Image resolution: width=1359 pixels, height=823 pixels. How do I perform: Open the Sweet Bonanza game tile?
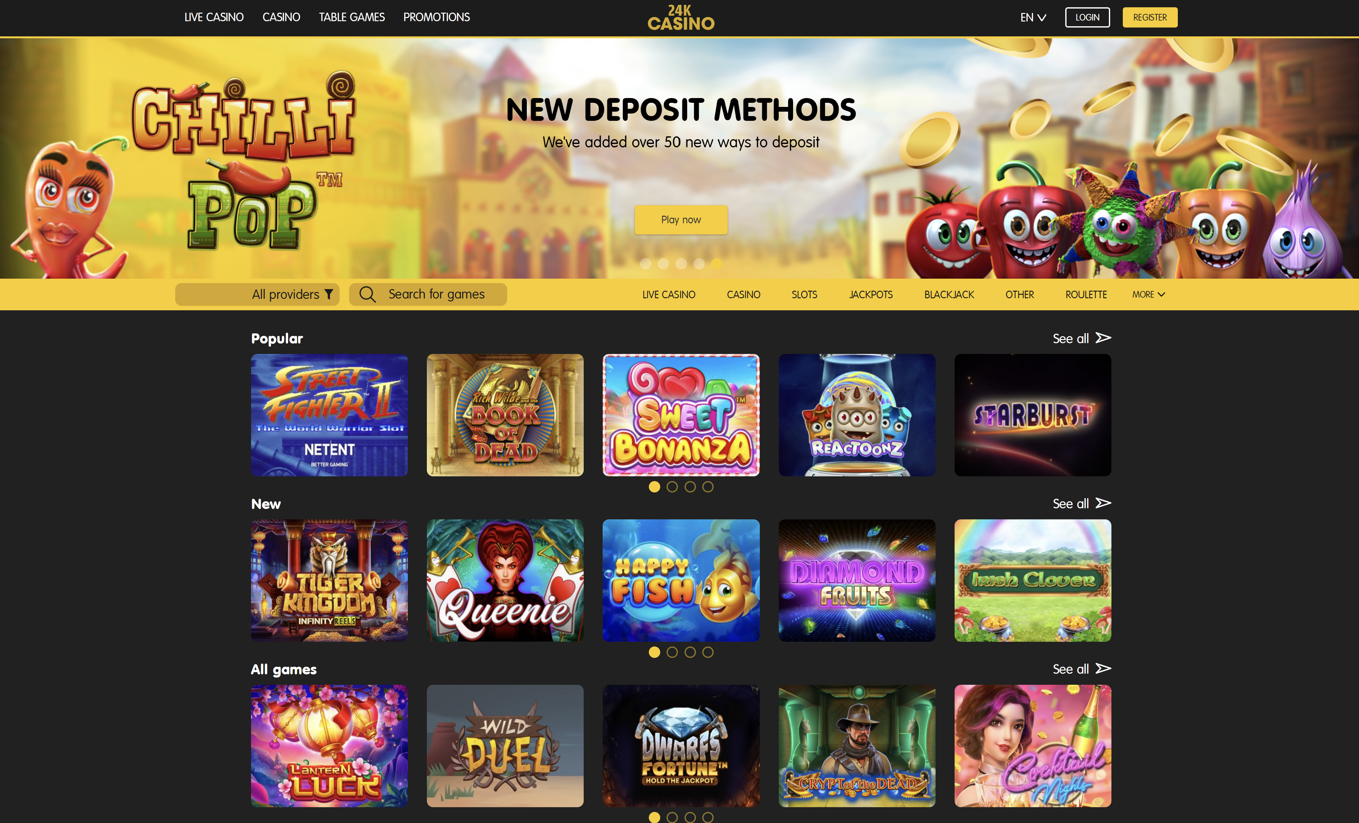[680, 415]
